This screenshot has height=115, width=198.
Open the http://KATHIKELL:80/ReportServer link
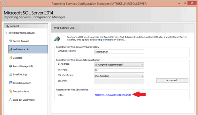(x=113, y=95)
